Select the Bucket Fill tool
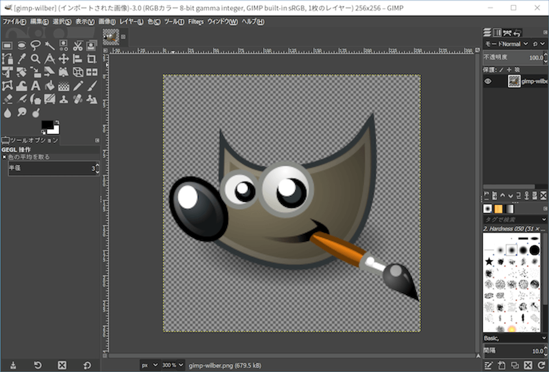Viewport: 549px width, 372px height. click(x=50, y=86)
